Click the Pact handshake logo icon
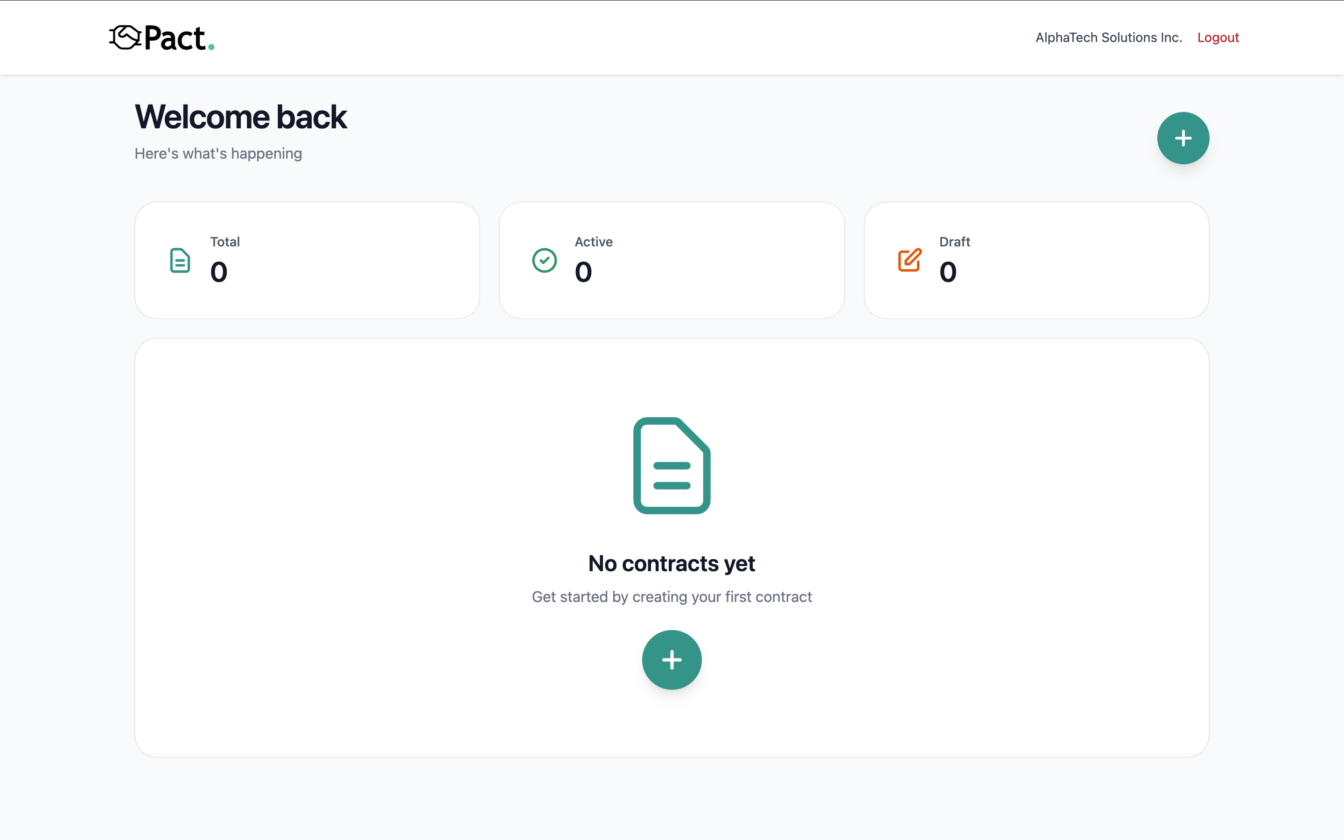 pos(125,38)
